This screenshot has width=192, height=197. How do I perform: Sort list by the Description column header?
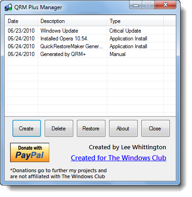72,21
